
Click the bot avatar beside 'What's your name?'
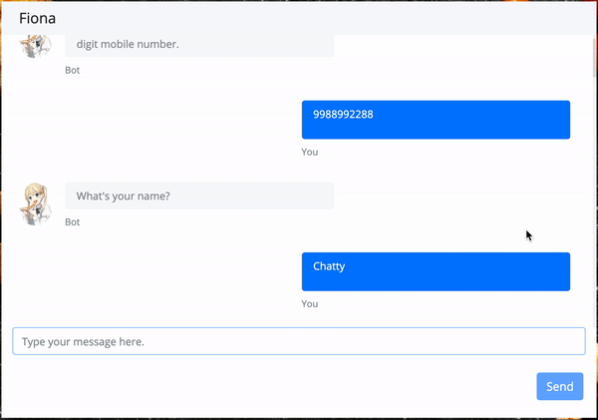pyautogui.click(x=36, y=204)
